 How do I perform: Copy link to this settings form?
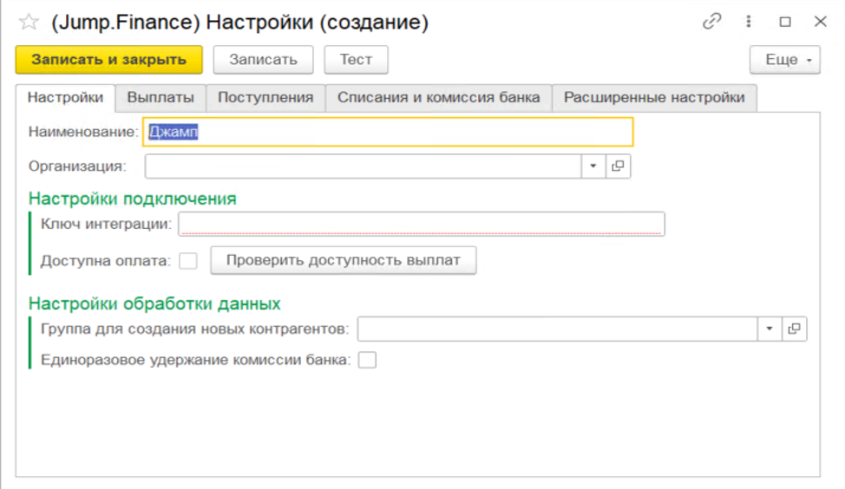[712, 23]
